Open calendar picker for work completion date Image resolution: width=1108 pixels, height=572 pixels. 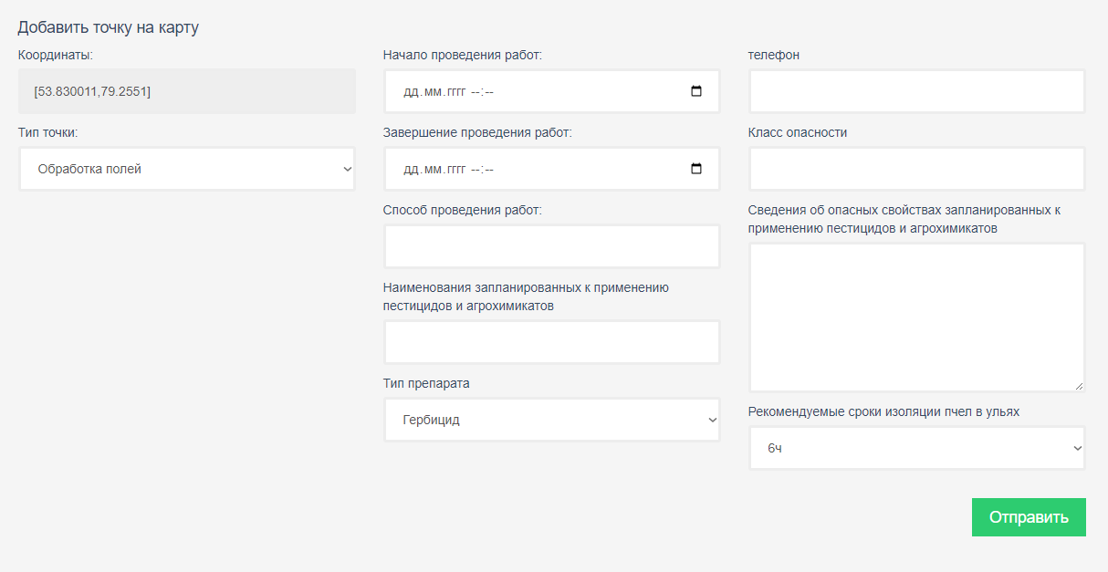point(696,169)
